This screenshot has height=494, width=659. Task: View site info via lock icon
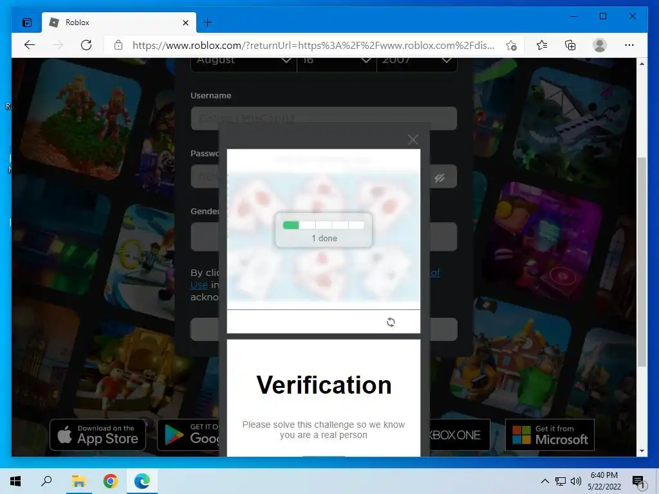tap(118, 45)
